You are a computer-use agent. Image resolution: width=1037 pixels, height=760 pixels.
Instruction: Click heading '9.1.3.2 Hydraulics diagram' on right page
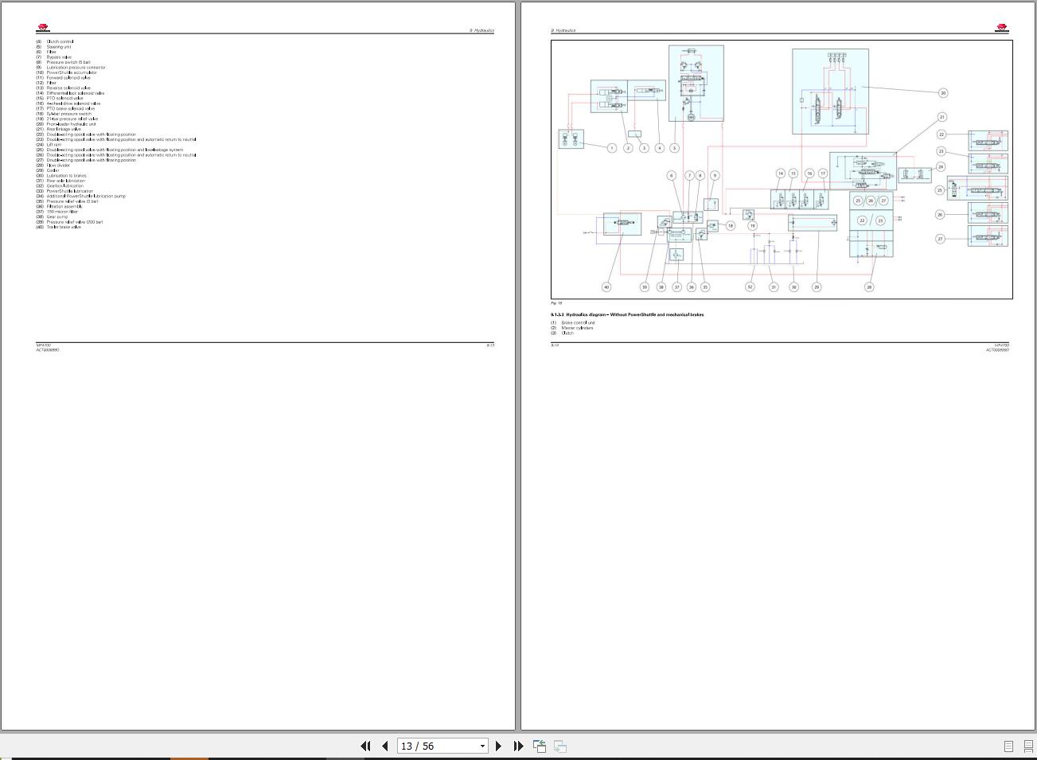(627, 314)
